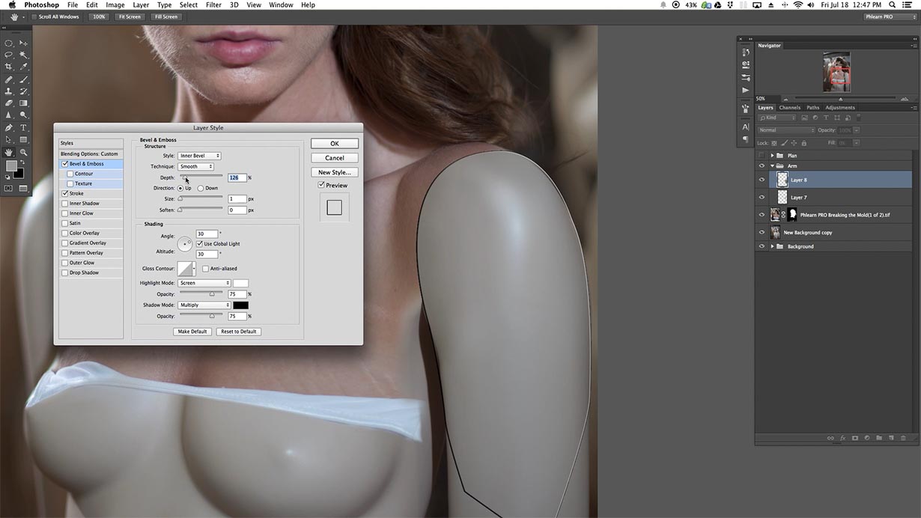Create a new layer icon
This screenshot has width=921, height=518.
click(x=891, y=438)
